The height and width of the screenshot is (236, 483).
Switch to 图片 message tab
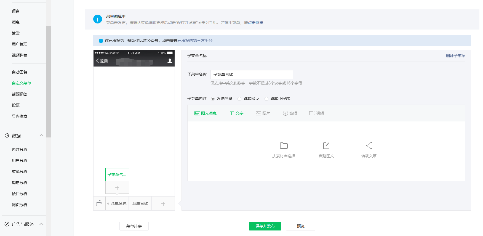coord(263,113)
